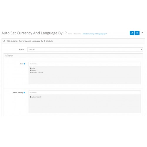Click the back arrow button
Image resolution: width=147 pixels, height=147 pixels.
click(x=142, y=33)
